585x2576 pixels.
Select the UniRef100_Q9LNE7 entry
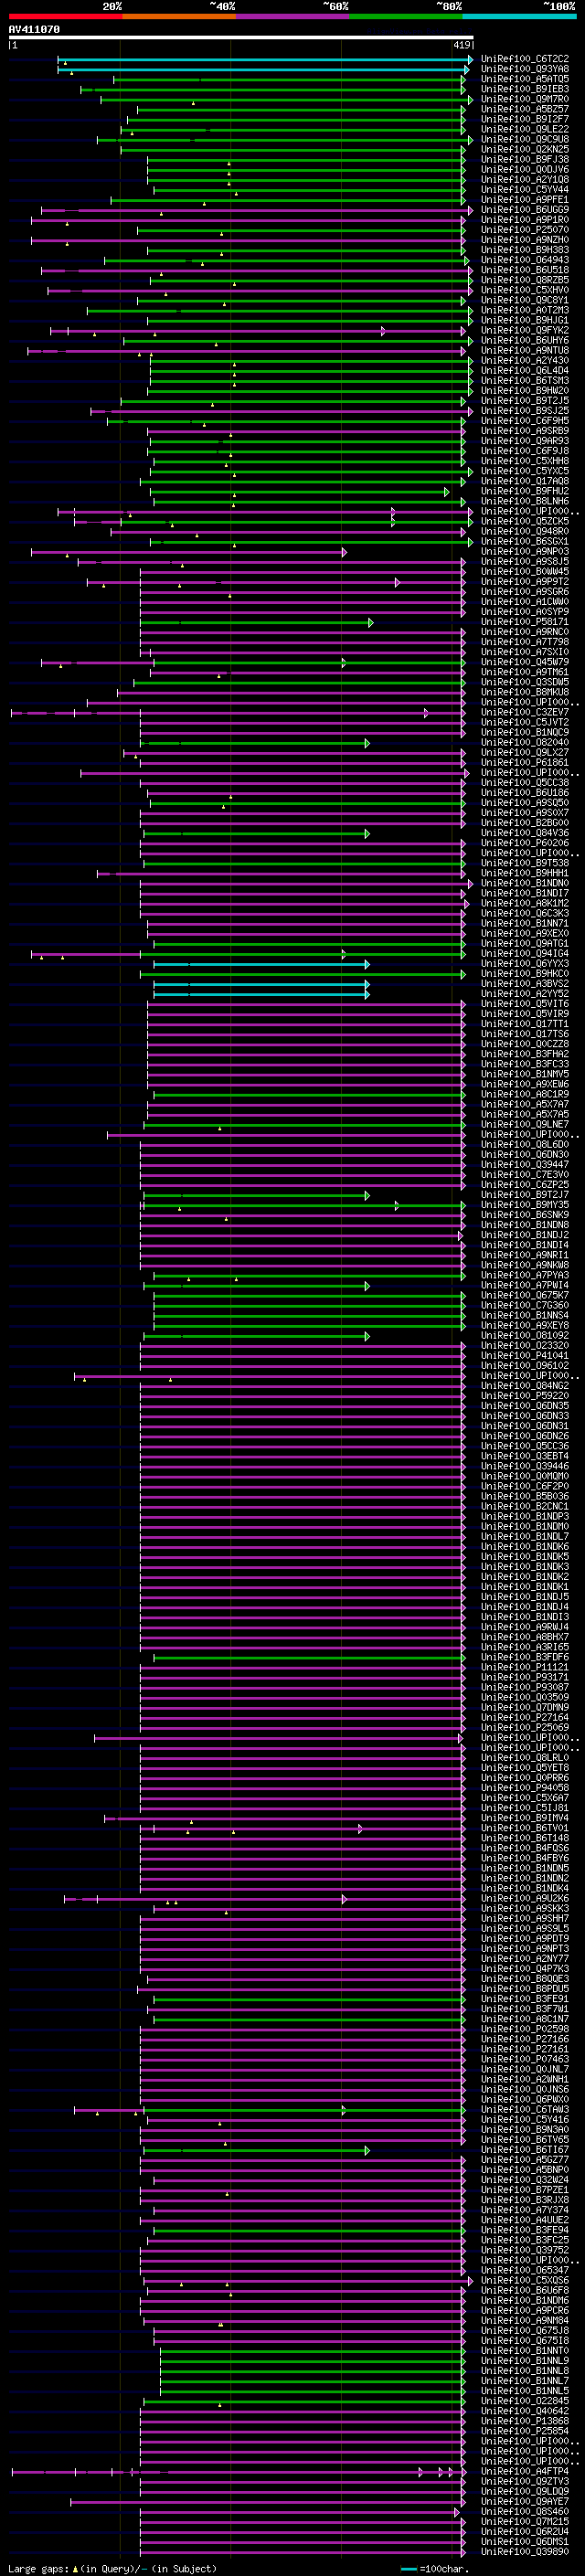pos(525,1124)
